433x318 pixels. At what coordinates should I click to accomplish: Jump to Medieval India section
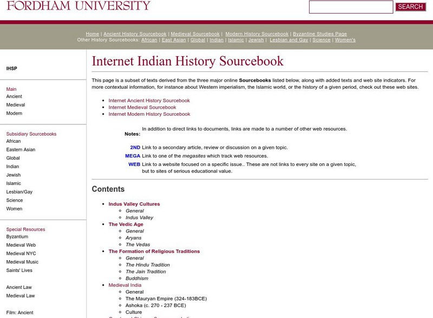(125, 285)
